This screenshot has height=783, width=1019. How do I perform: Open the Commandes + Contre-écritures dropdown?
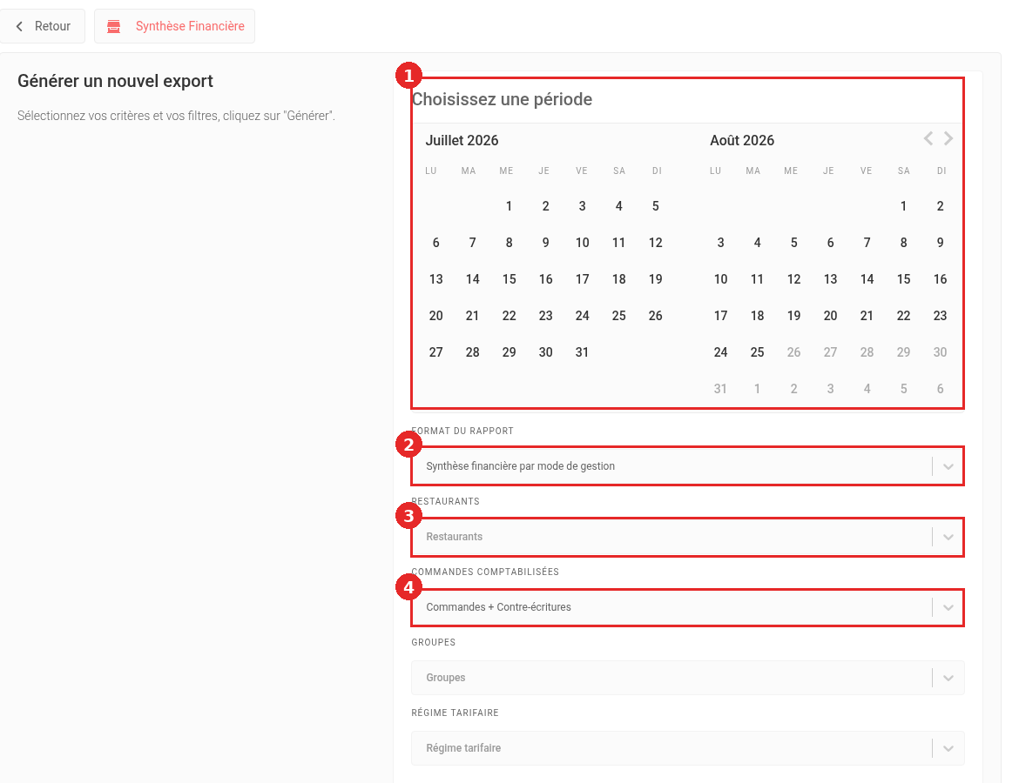click(687, 607)
